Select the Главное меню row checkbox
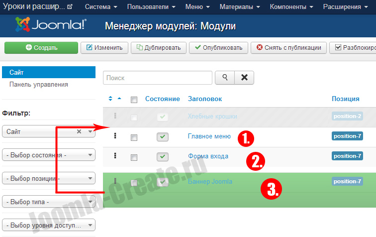 coord(133,137)
